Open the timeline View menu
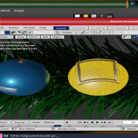 pyautogui.click(x=36, y=122)
